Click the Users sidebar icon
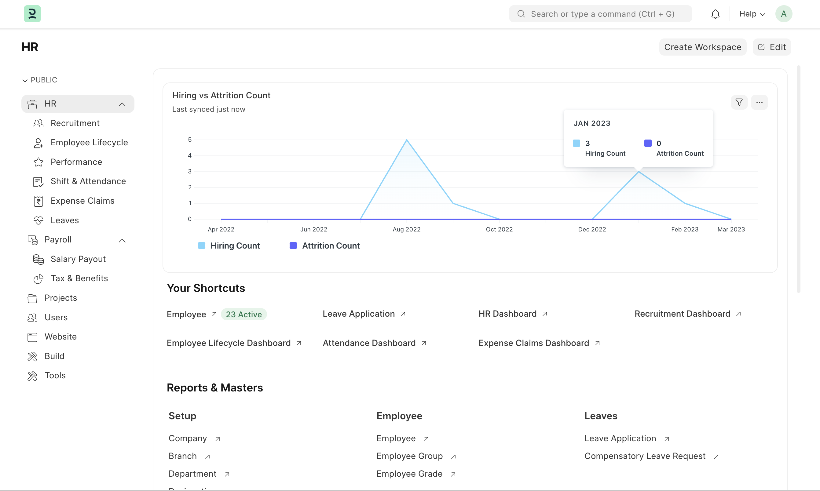820x491 pixels. click(x=32, y=318)
